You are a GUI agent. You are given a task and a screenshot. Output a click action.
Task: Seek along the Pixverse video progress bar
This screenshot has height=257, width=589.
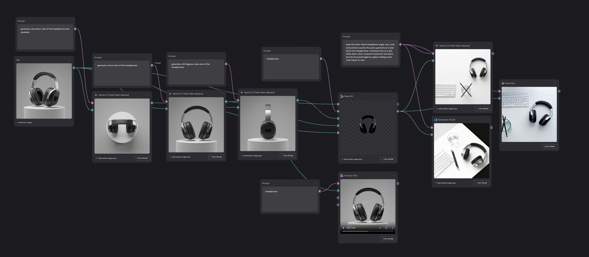pyautogui.click(x=368, y=231)
